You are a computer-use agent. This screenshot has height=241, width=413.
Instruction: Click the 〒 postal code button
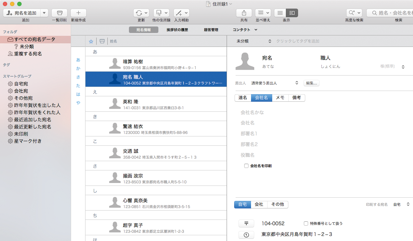tap(246, 223)
